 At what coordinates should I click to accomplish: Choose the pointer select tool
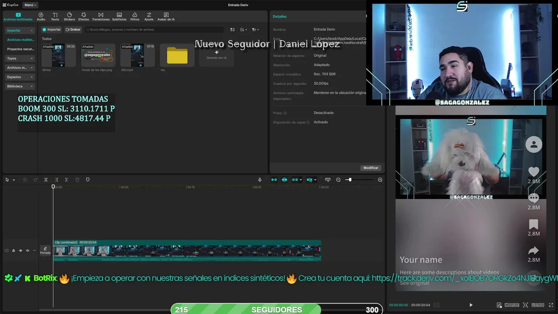(x=7, y=180)
